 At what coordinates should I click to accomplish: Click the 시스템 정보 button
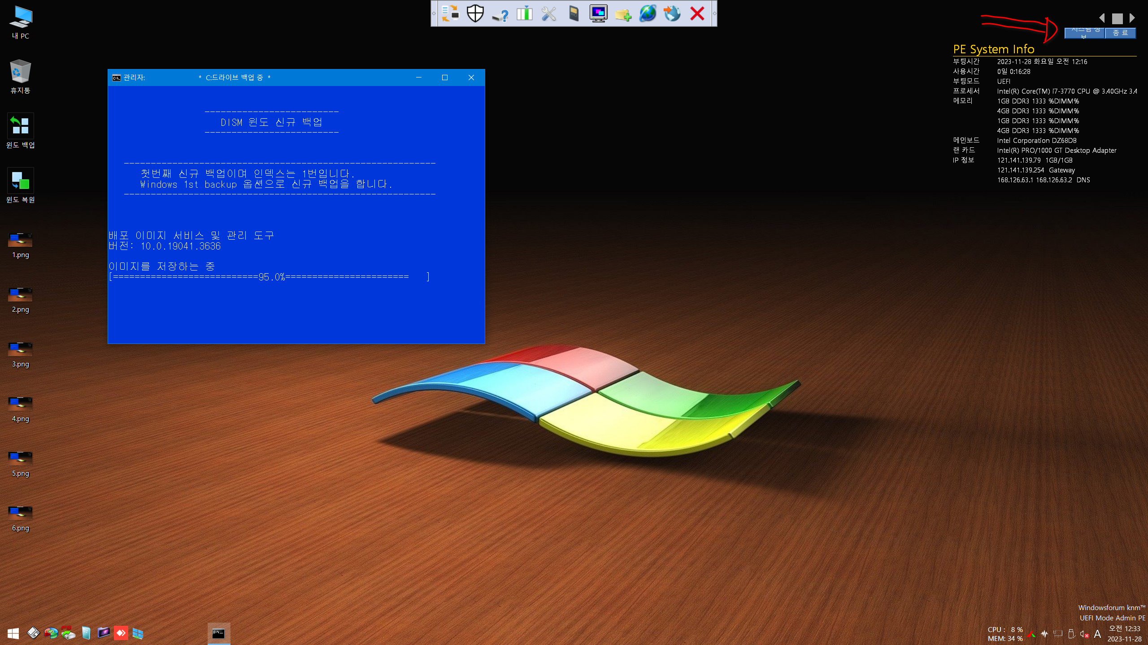1084,33
